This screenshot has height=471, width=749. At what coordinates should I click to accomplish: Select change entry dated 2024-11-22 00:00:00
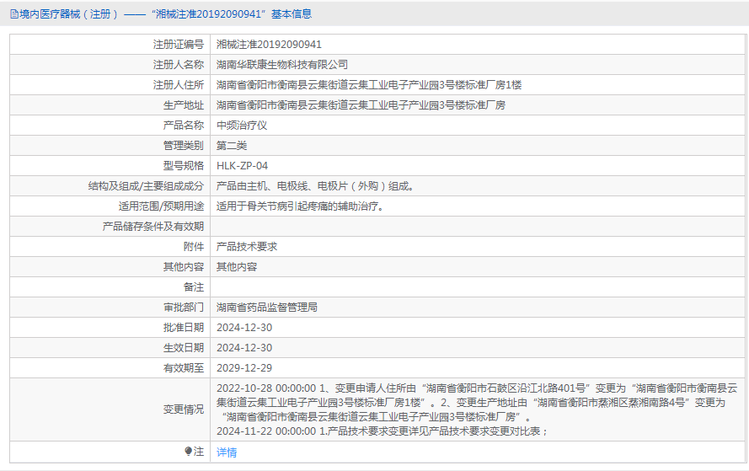coord(383,431)
